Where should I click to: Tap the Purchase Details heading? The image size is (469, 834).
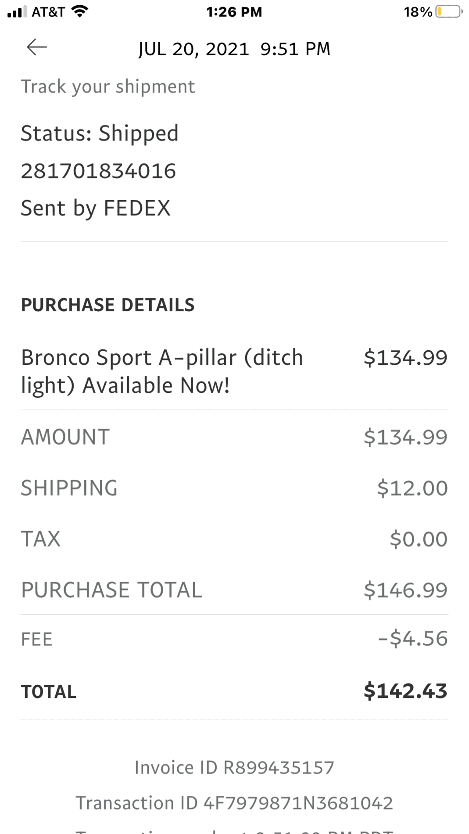tap(107, 305)
